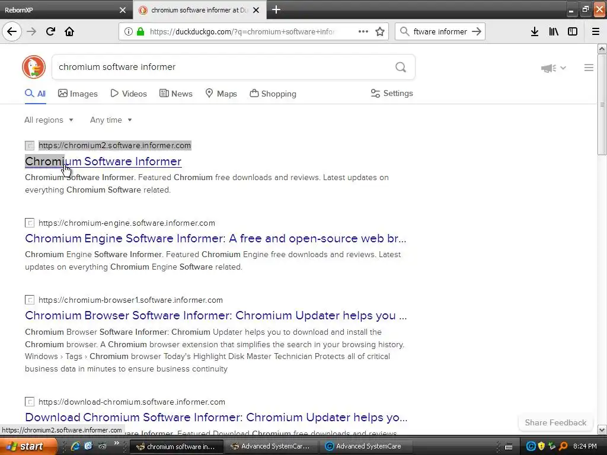607x455 pixels.
Task: Switch to Advanced SystemCare taskbar button
Action: (365, 447)
